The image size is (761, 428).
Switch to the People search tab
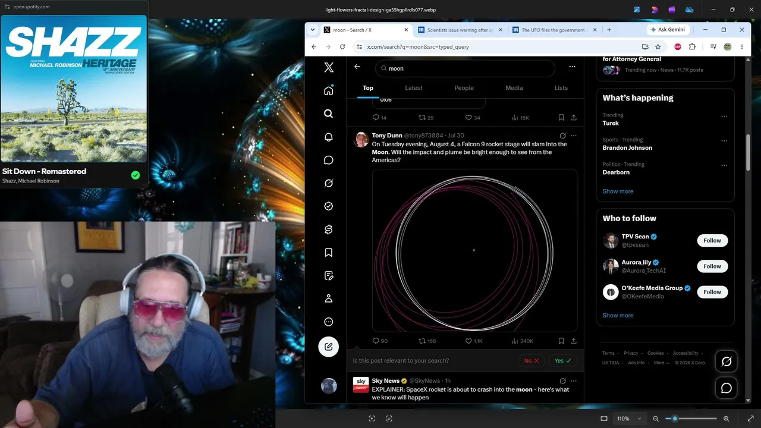pyautogui.click(x=464, y=88)
